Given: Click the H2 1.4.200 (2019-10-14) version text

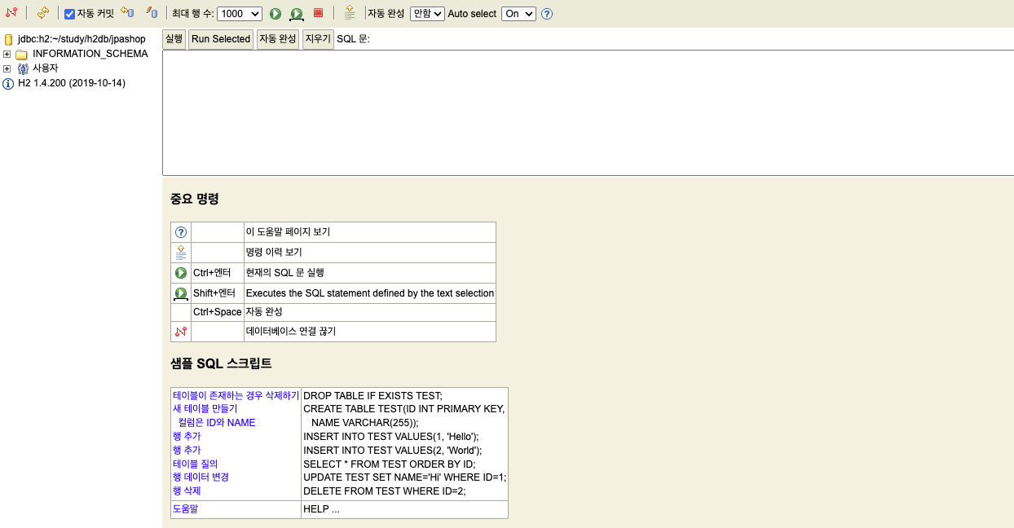Looking at the screenshot, I should 72,83.
